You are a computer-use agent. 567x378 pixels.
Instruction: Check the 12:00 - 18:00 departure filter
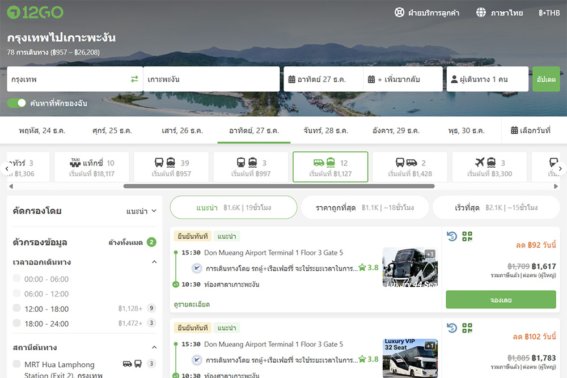coord(16,308)
